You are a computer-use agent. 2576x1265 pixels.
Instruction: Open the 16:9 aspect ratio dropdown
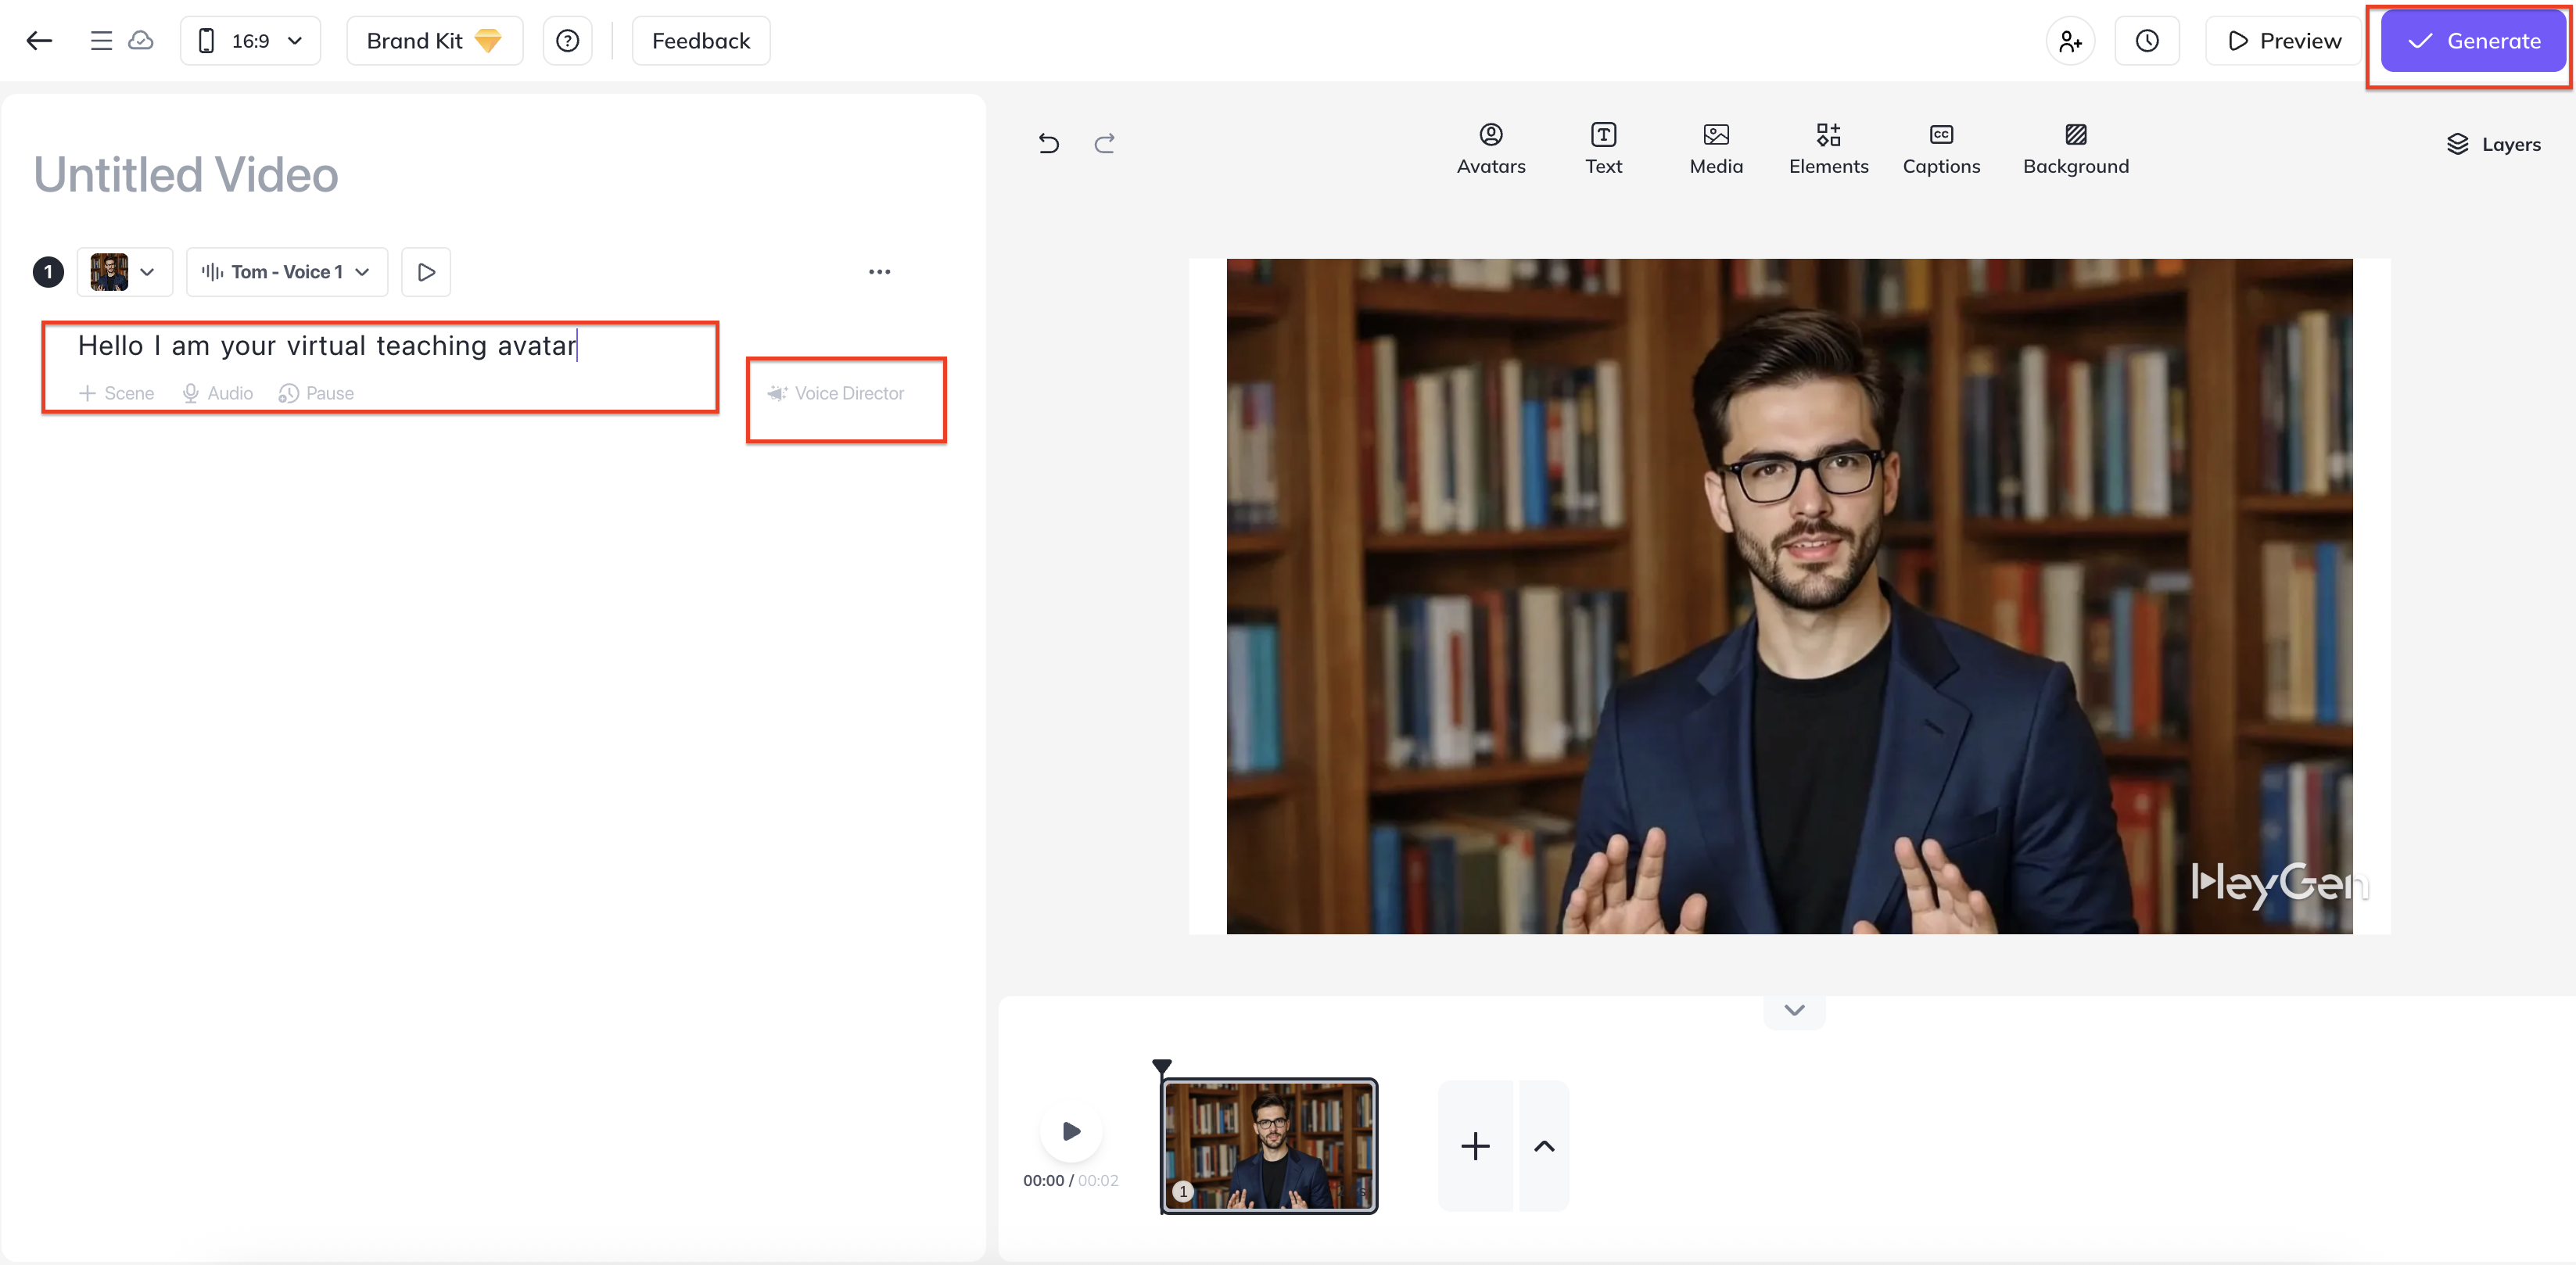tap(250, 41)
